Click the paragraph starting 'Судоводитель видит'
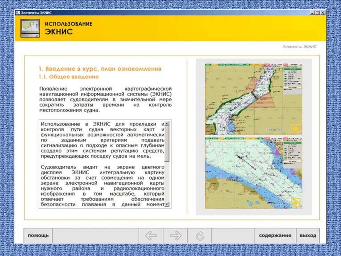 (x=103, y=186)
